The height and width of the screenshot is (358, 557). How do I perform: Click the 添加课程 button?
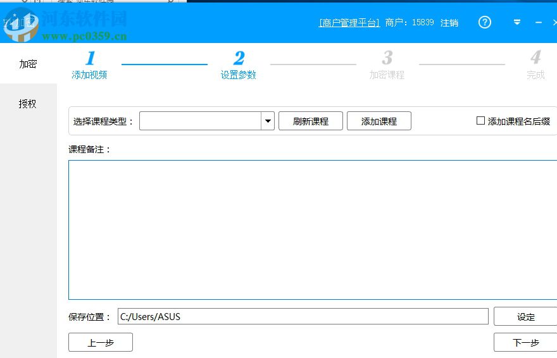pyautogui.click(x=379, y=121)
